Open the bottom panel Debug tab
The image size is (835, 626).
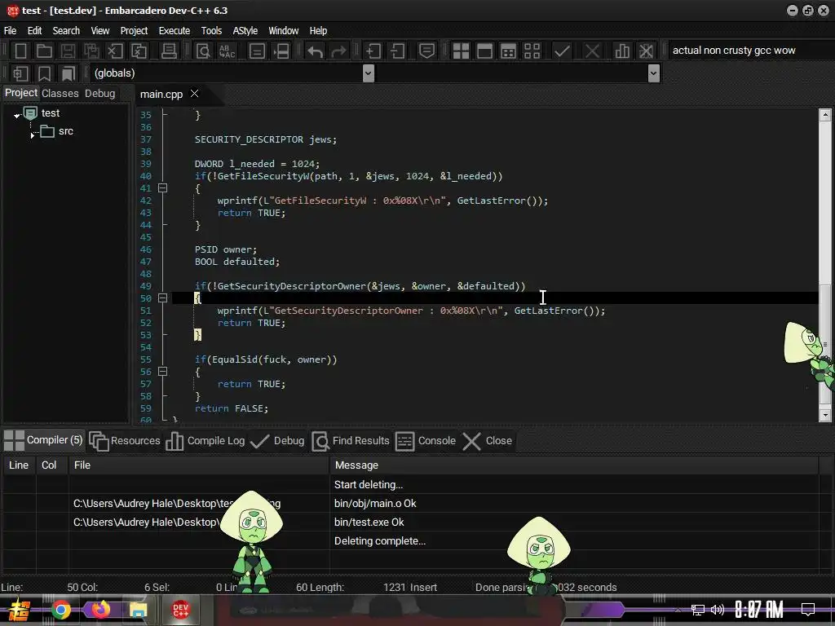coord(277,441)
